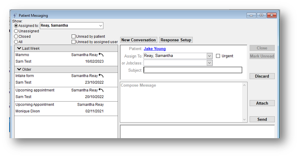The image size is (299, 157).
Task: Click into the Subject input field
Action: pyautogui.click(x=193, y=70)
